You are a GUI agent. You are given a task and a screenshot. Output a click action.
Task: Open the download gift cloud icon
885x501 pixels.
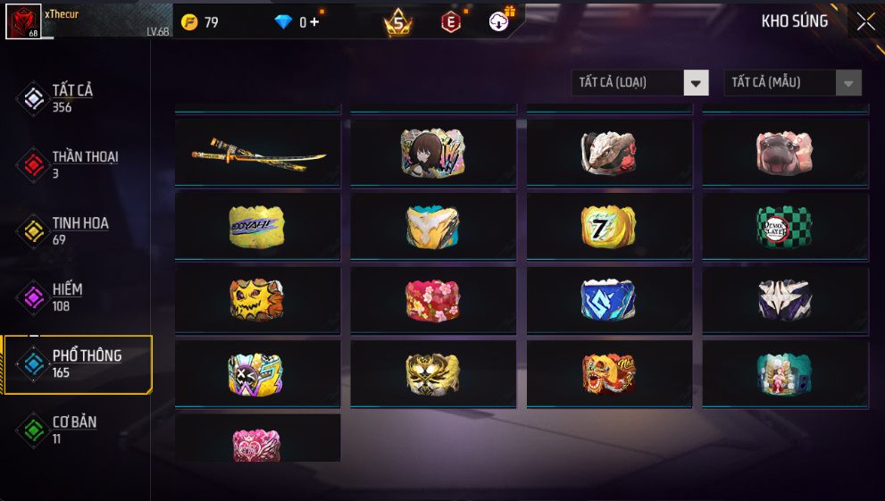pyautogui.click(x=498, y=22)
